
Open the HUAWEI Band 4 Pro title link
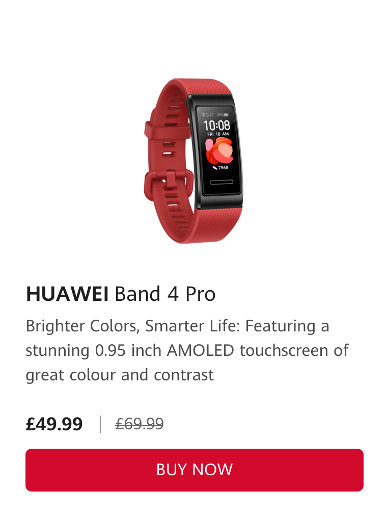[x=121, y=294]
